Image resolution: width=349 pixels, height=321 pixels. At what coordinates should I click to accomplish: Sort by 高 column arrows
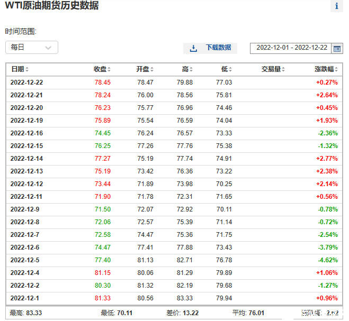(x=191, y=69)
